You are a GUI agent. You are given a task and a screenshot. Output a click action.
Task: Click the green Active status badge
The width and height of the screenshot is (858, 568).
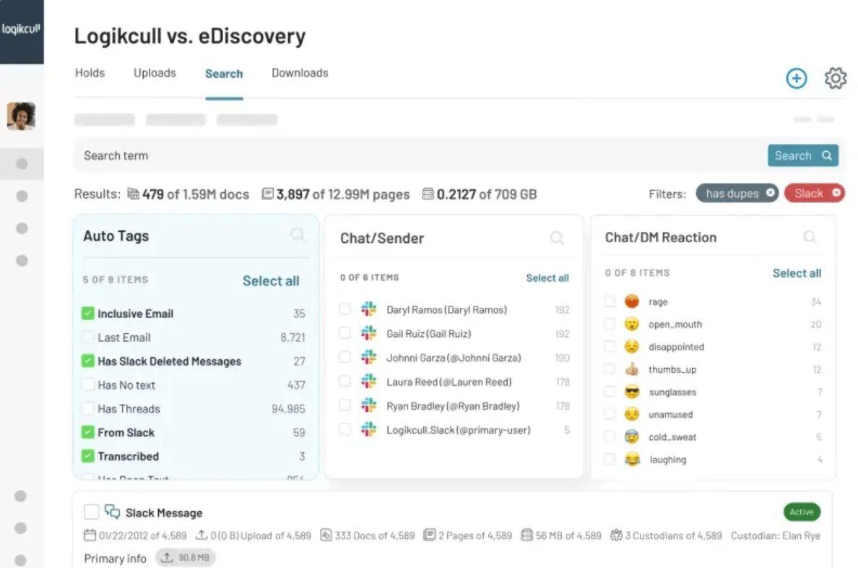click(x=802, y=512)
